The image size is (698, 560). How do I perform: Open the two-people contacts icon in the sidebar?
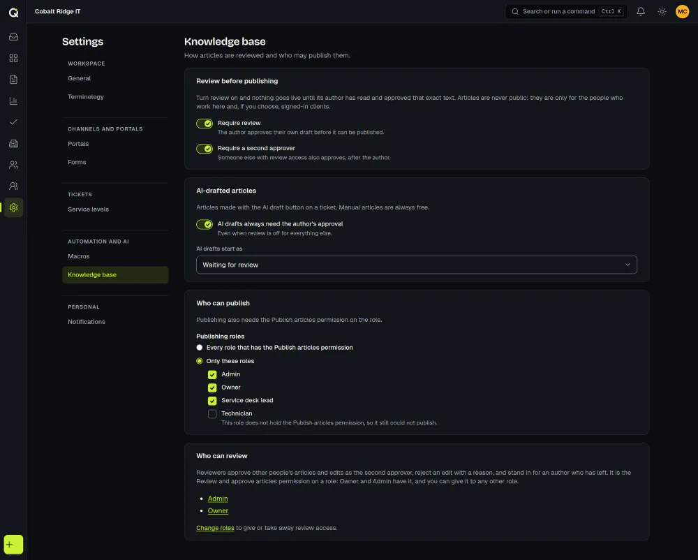(13, 165)
